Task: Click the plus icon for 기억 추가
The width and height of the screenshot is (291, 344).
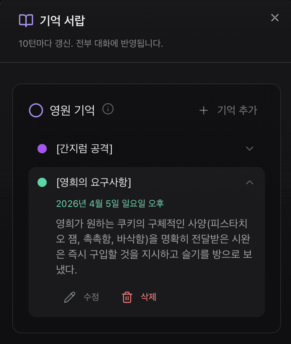Action: 204,111
